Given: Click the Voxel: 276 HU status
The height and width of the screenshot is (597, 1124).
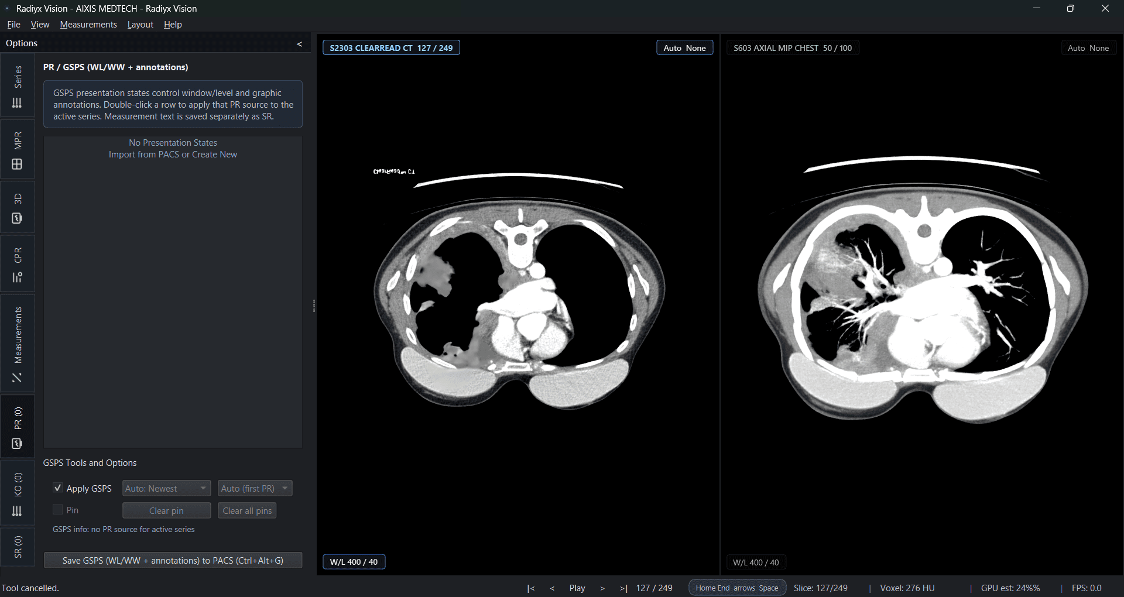Looking at the screenshot, I should pos(907,588).
